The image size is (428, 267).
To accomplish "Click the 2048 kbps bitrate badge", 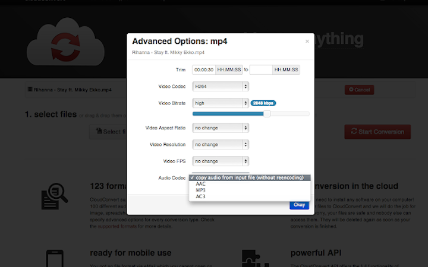I will coord(263,103).
